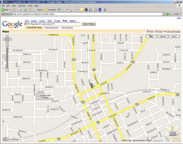Open the Images link
Screen dimensions: 183x144
(x=34, y=21)
